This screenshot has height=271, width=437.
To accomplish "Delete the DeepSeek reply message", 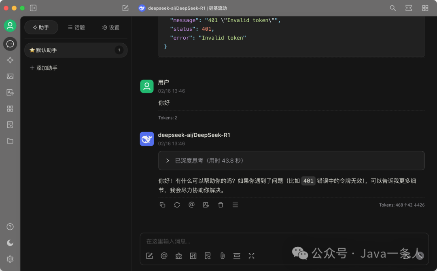I will point(221,205).
